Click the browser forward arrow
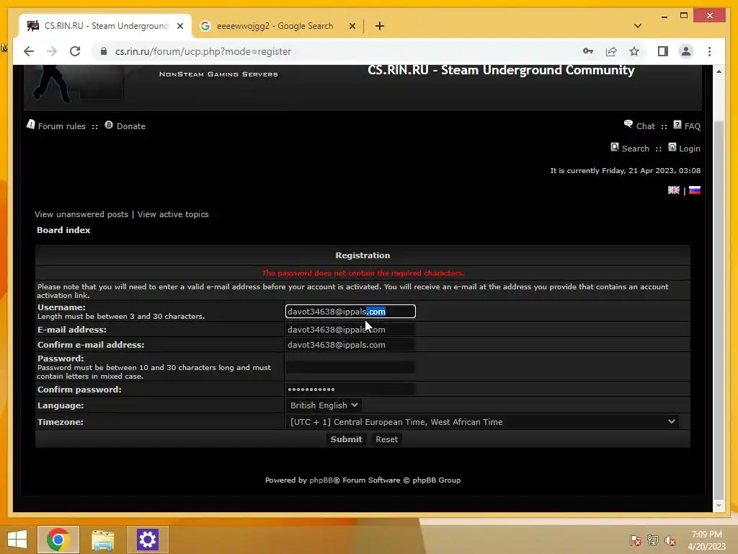Viewport: 738px width, 554px height. point(52,51)
